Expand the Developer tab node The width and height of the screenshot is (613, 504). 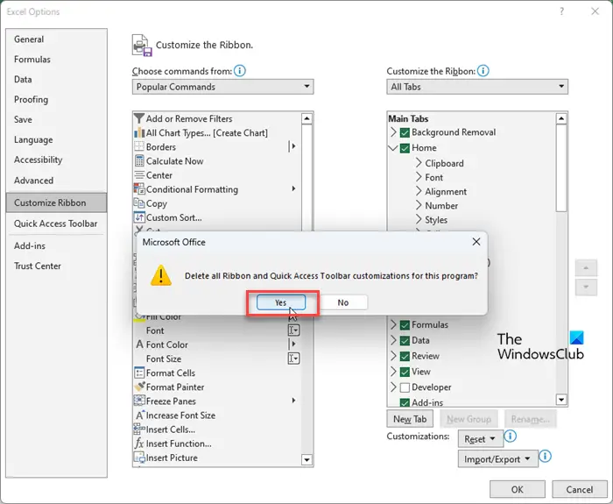point(394,387)
